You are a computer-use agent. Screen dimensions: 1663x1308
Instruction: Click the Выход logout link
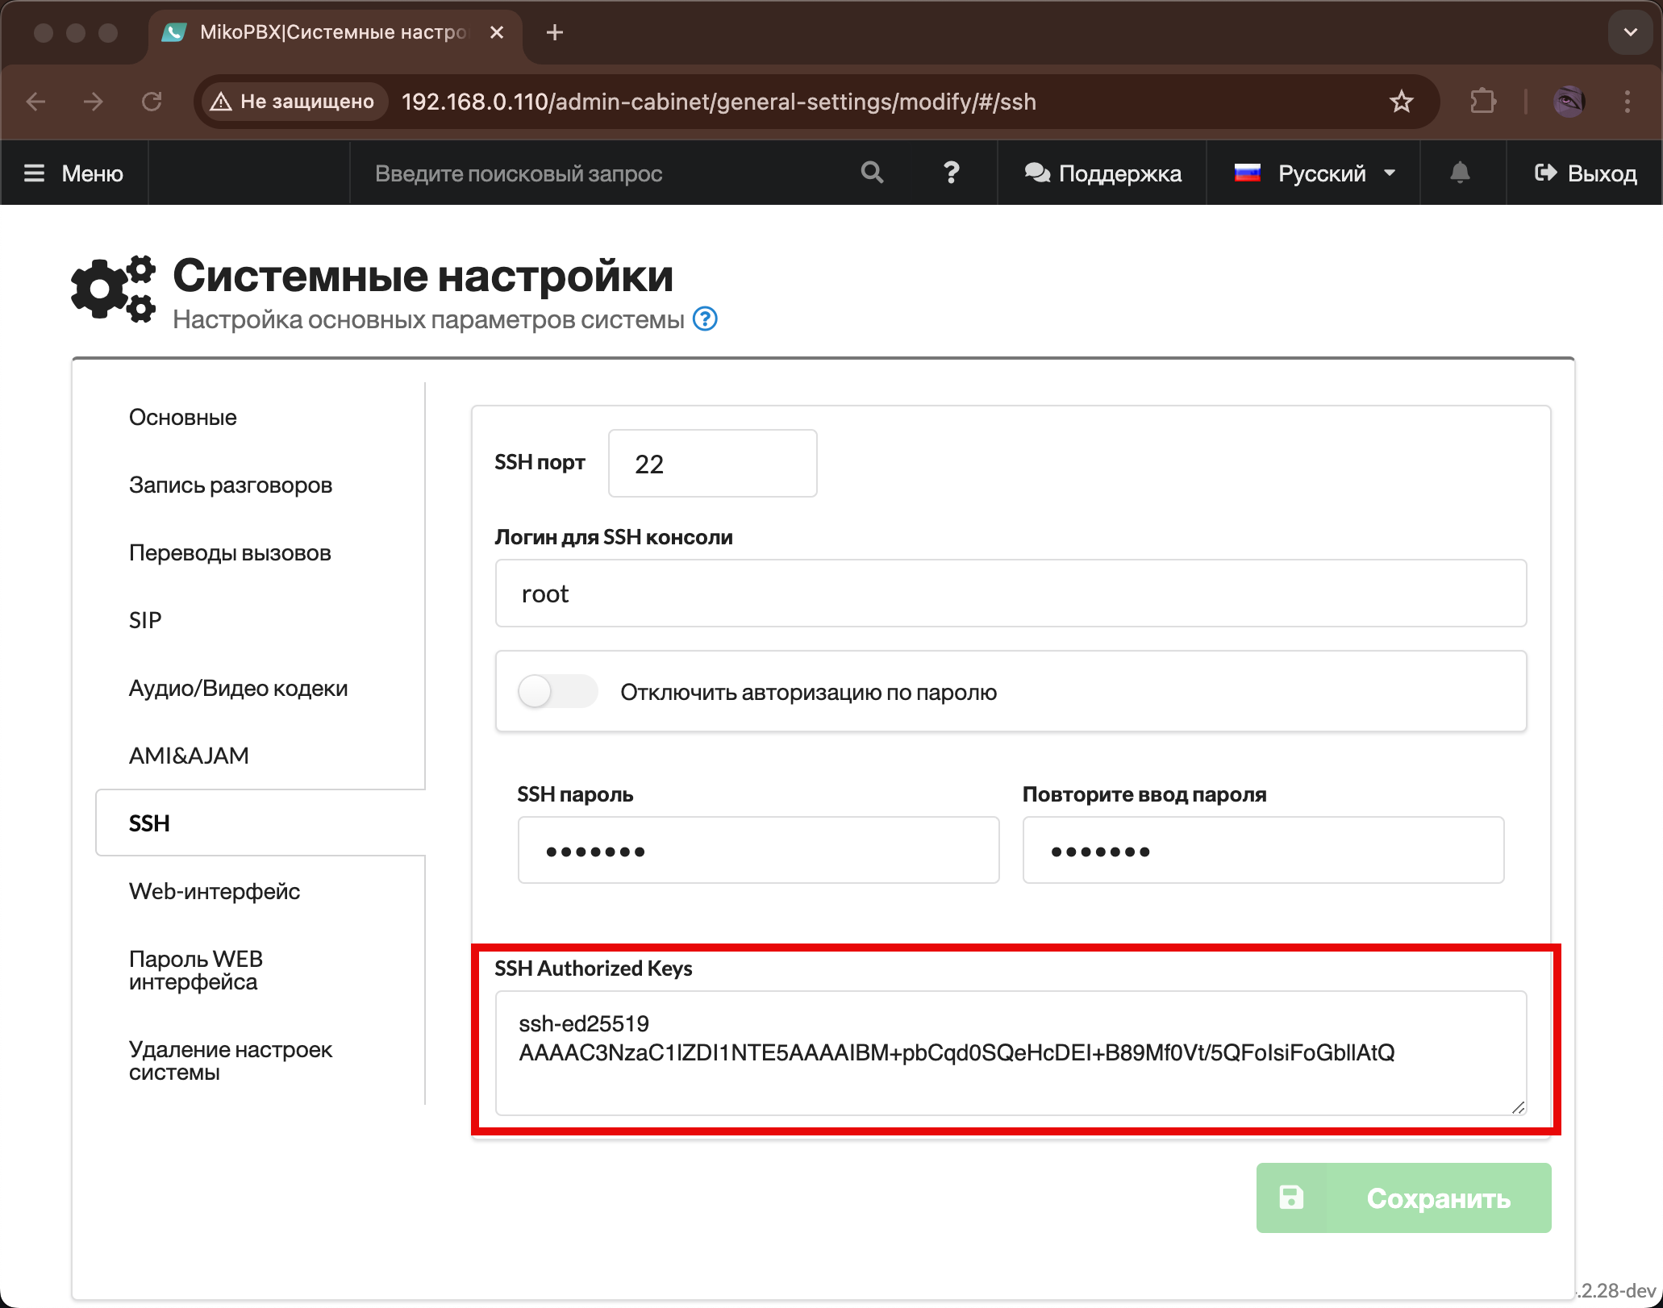pyautogui.click(x=1586, y=173)
